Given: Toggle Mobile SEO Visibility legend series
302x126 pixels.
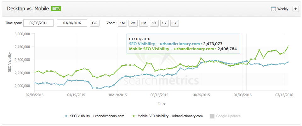Looking at the screenshot, I should coord(167,116).
